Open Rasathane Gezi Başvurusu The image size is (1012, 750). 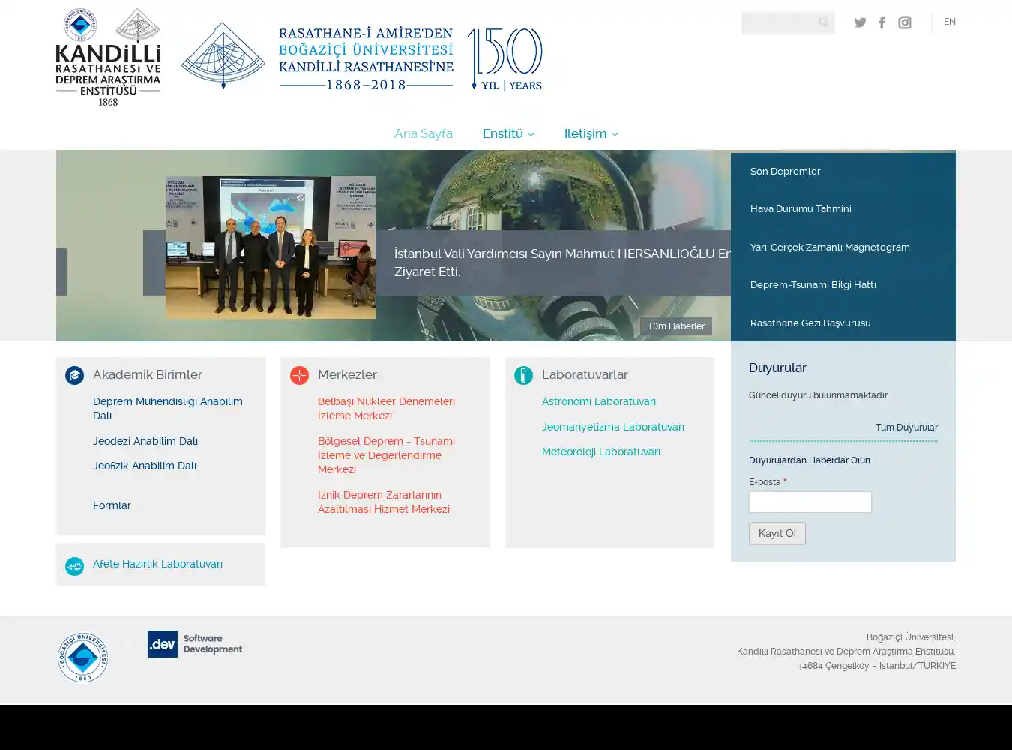click(x=810, y=323)
